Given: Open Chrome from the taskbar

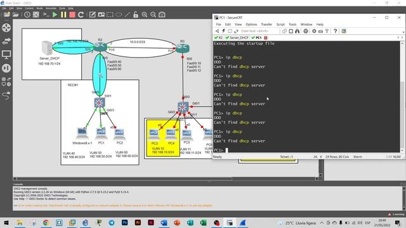Looking at the screenshot, I should (46, 222).
